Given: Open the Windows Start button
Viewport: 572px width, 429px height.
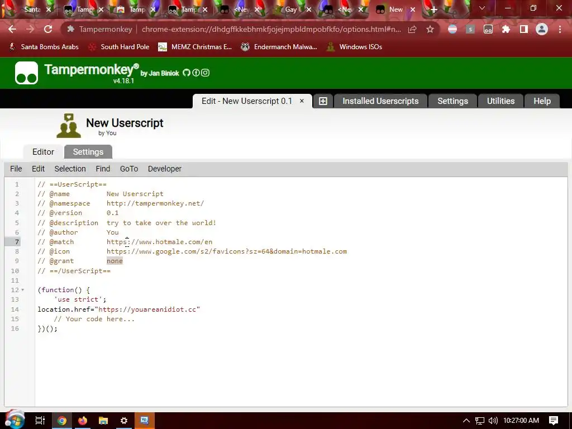Looking at the screenshot, I should 14,420.
